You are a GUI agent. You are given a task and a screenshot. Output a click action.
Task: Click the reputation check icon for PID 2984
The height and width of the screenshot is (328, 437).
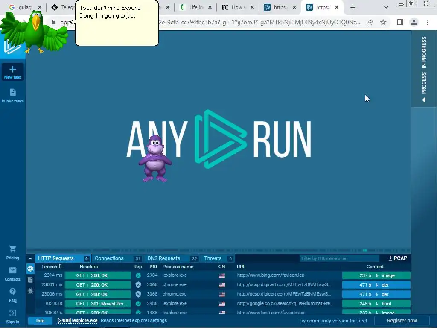pos(138,275)
